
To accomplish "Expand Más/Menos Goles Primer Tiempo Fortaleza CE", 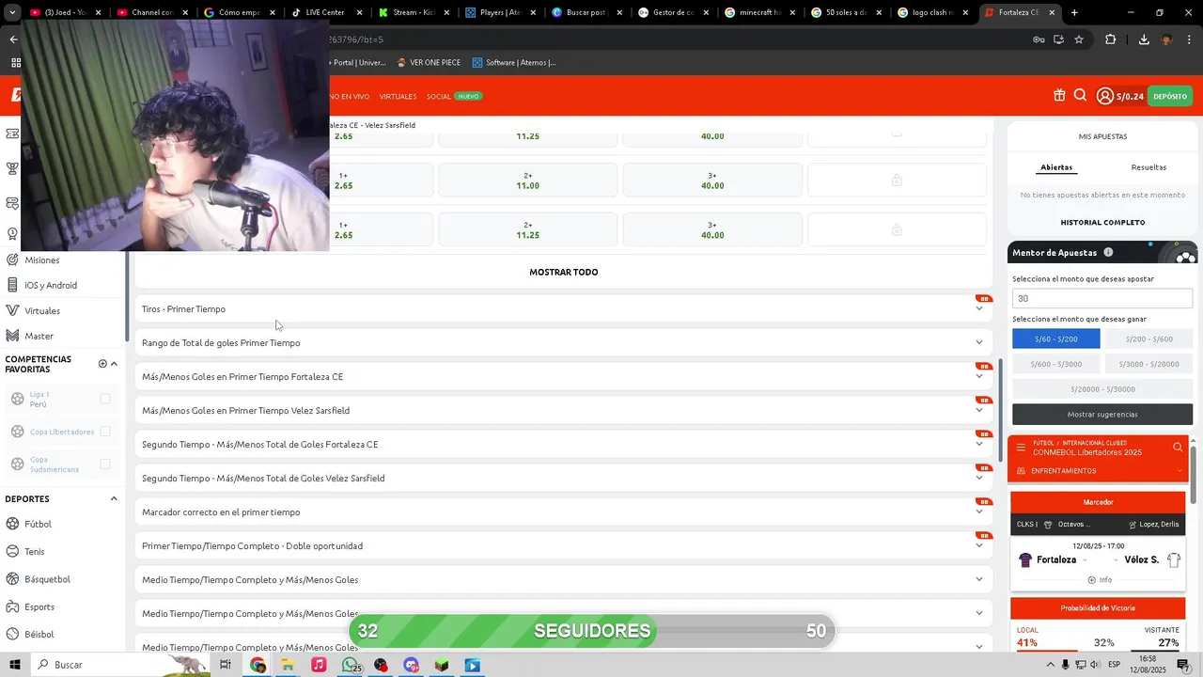I will (979, 376).
